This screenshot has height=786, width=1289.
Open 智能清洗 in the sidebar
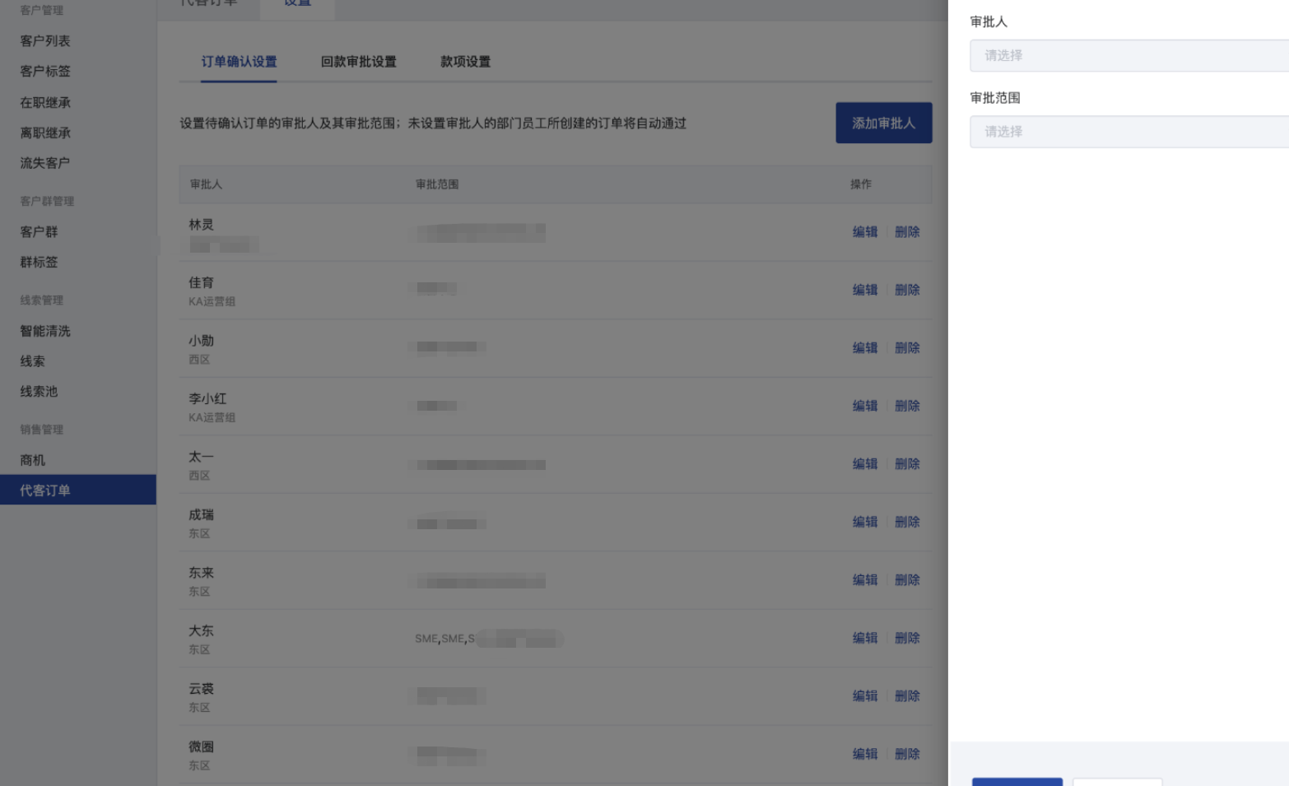(45, 331)
